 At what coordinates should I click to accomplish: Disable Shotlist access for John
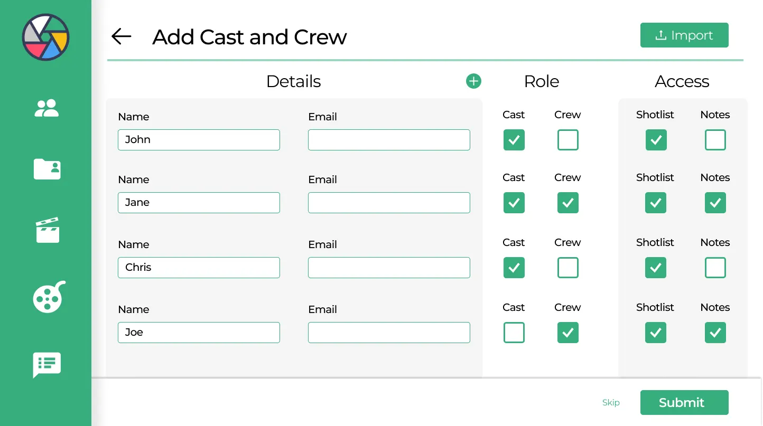tap(656, 140)
